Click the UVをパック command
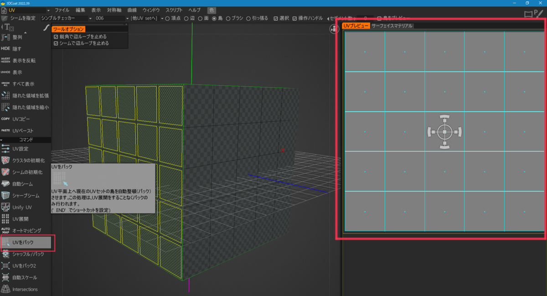This screenshot has height=296, width=547. [x=25, y=242]
